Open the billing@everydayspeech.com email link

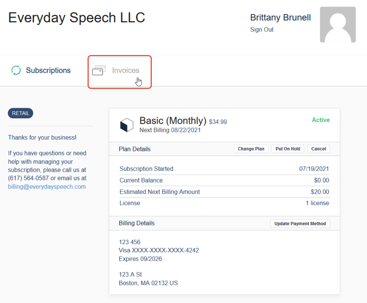(x=47, y=187)
